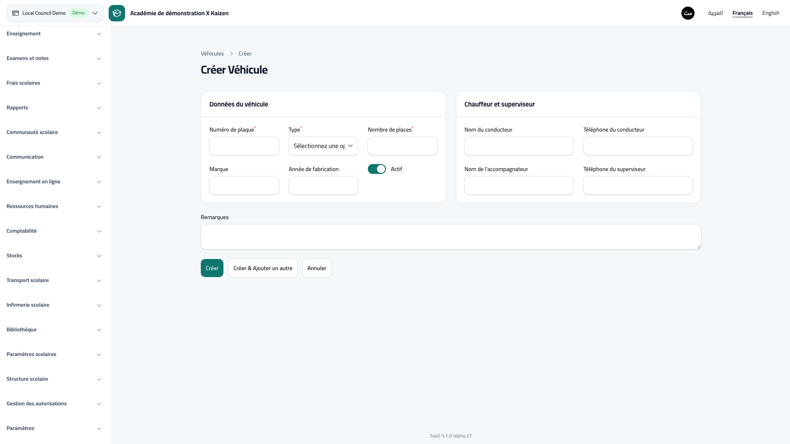
Task: Open the Local Council Demo tenant switcher
Action: coord(55,13)
